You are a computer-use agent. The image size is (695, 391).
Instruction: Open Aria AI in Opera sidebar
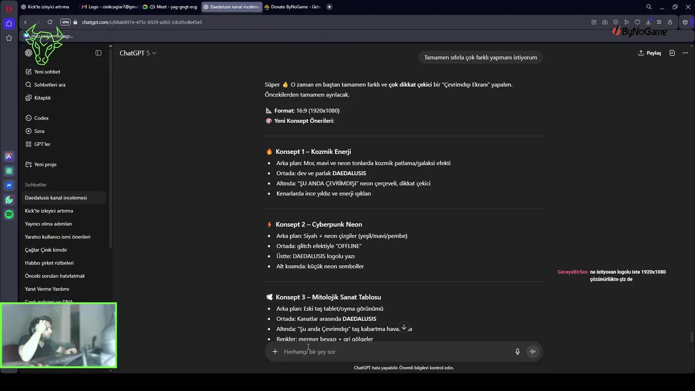click(x=9, y=156)
